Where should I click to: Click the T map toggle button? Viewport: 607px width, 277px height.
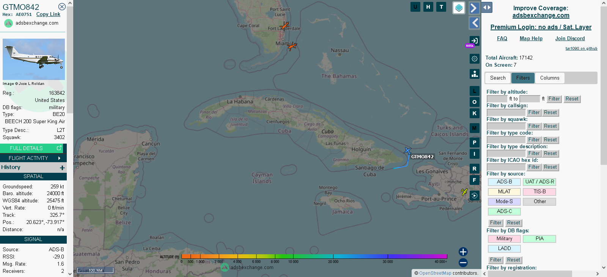(441, 7)
